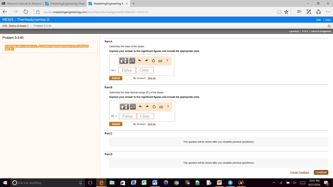Screen dimensions: 333x187
Task: Open a new browser tab
Action: [133, 4]
